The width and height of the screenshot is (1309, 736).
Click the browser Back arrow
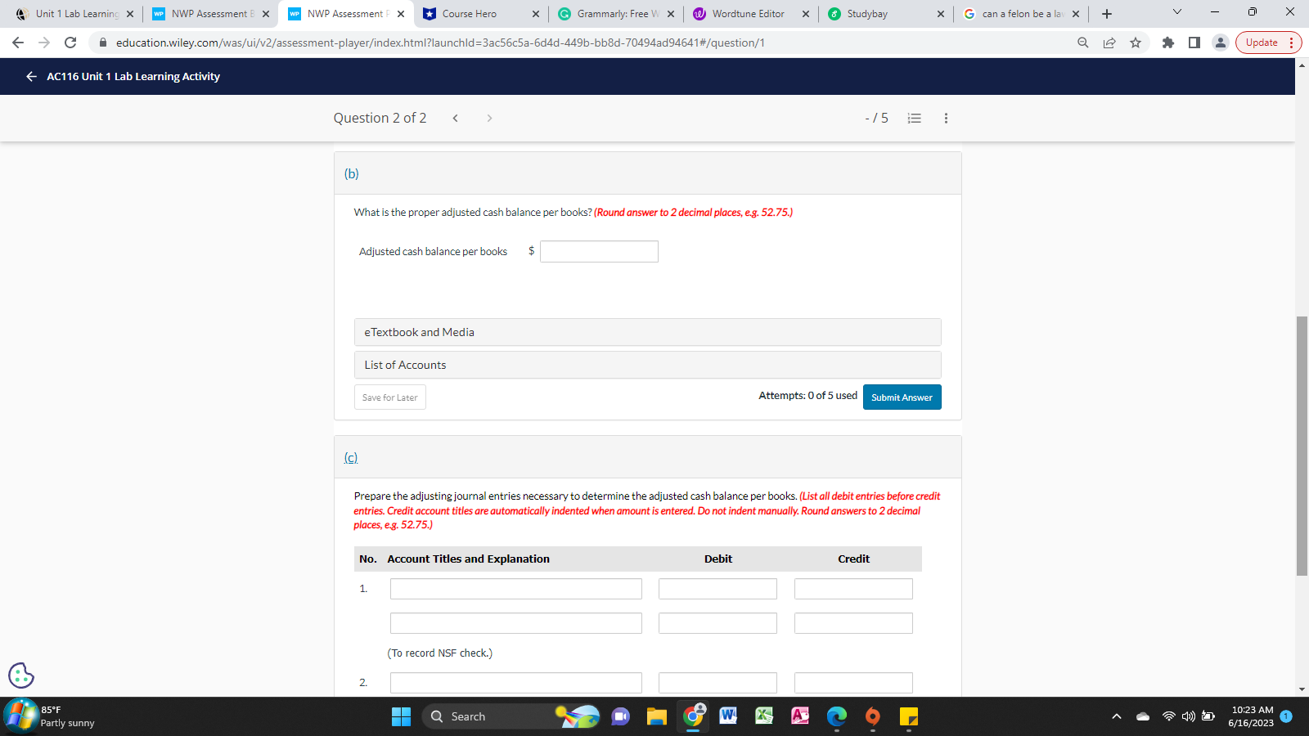point(18,43)
